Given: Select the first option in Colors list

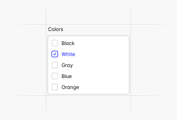Looking at the screenshot, I should tap(55, 43).
